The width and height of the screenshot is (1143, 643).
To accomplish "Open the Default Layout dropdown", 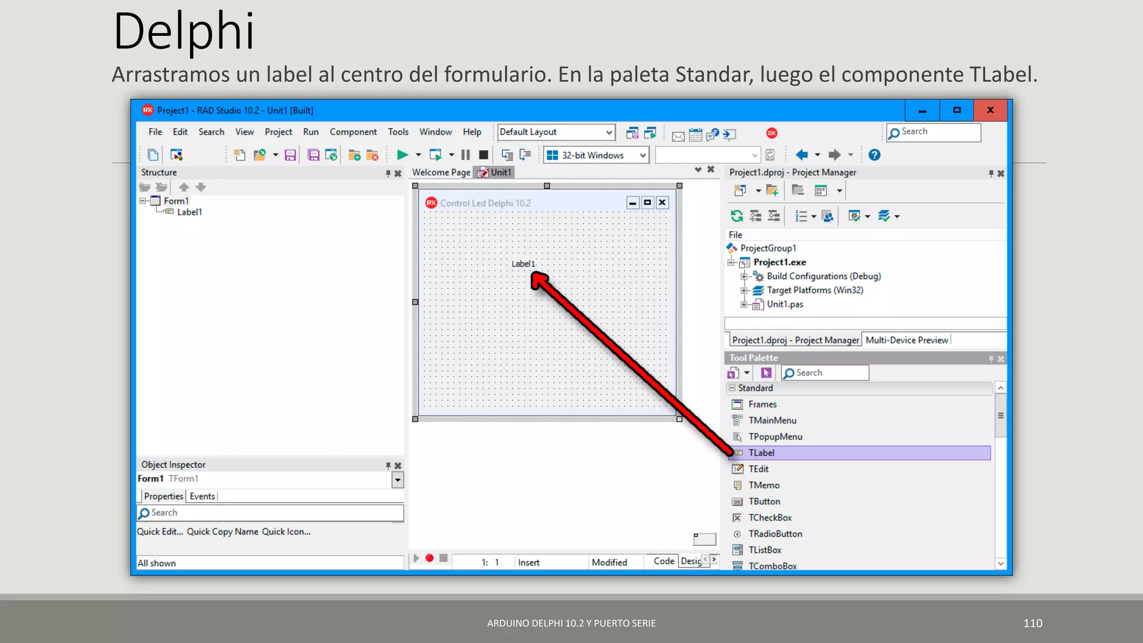I will tap(609, 132).
